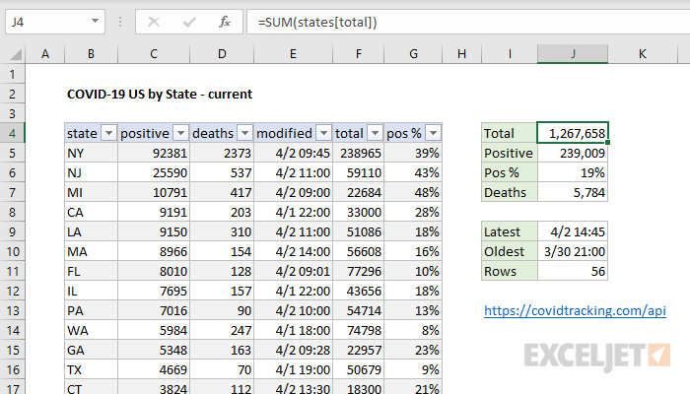Click the formula bar with SUM formula
This screenshot has height=394, width=690.
tap(468, 22)
